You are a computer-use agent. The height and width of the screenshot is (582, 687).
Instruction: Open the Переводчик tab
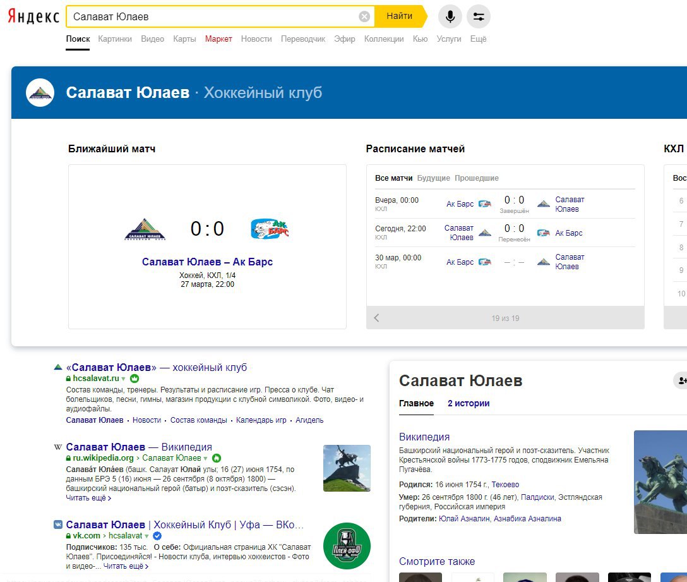[303, 39]
